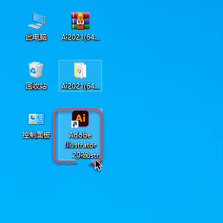Select the Ai2021(64... folder icon
Screen dimensions: 223x223
coord(80,70)
